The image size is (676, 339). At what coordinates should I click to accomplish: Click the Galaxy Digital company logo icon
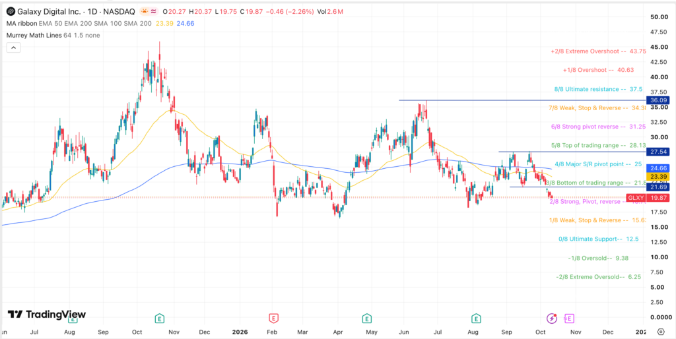tap(11, 11)
